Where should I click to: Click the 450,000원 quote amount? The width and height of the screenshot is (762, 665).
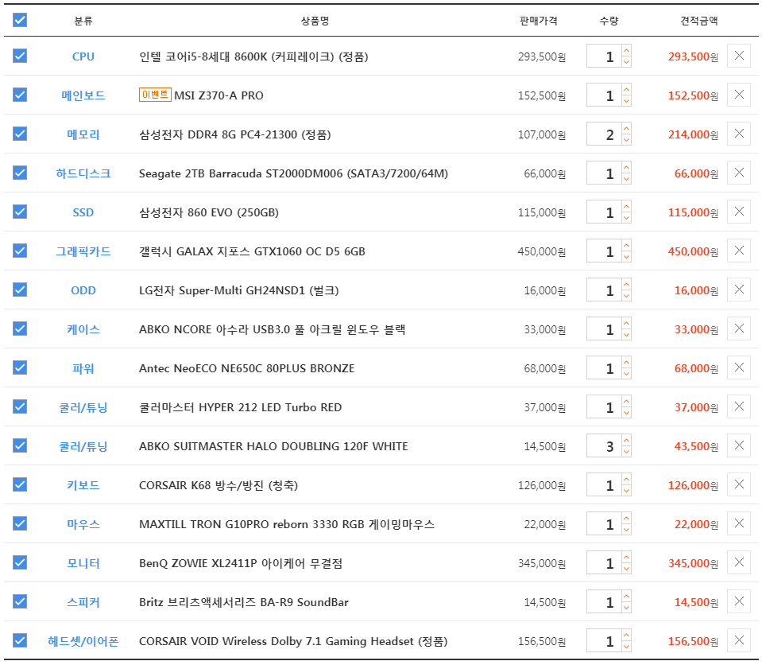(x=693, y=251)
